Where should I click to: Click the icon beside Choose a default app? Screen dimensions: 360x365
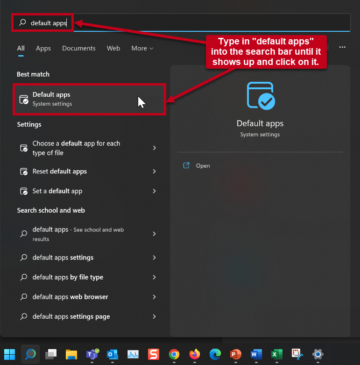click(x=24, y=148)
